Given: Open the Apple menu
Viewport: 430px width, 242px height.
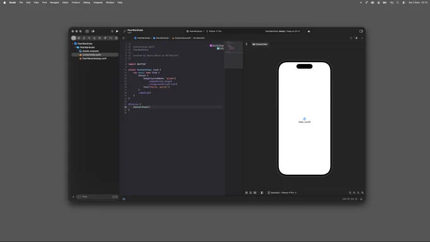Looking at the screenshot, I should pos(4,3).
